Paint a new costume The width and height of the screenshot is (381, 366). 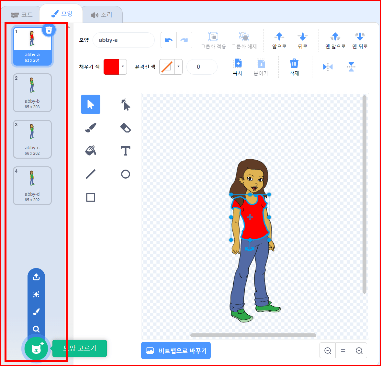[36, 312]
